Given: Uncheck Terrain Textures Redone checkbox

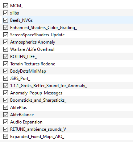Looking at the screenshot, I should pos(5,64).
